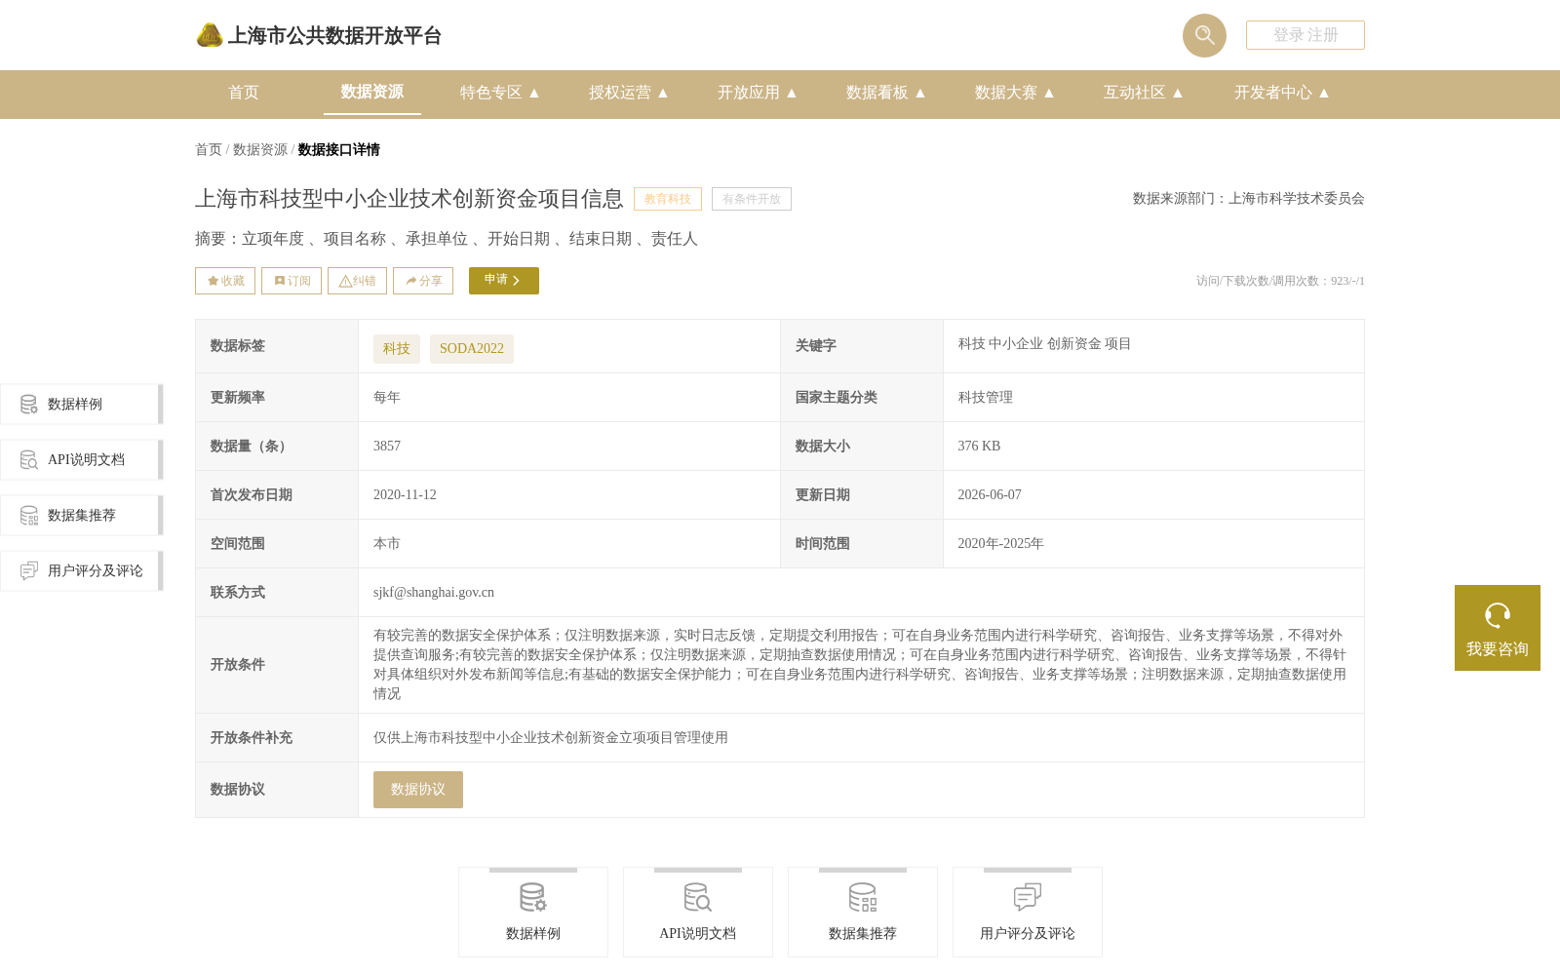Click database icon on bottom 数据样例 card
1560x975 pixels.
tap(533, 897)
